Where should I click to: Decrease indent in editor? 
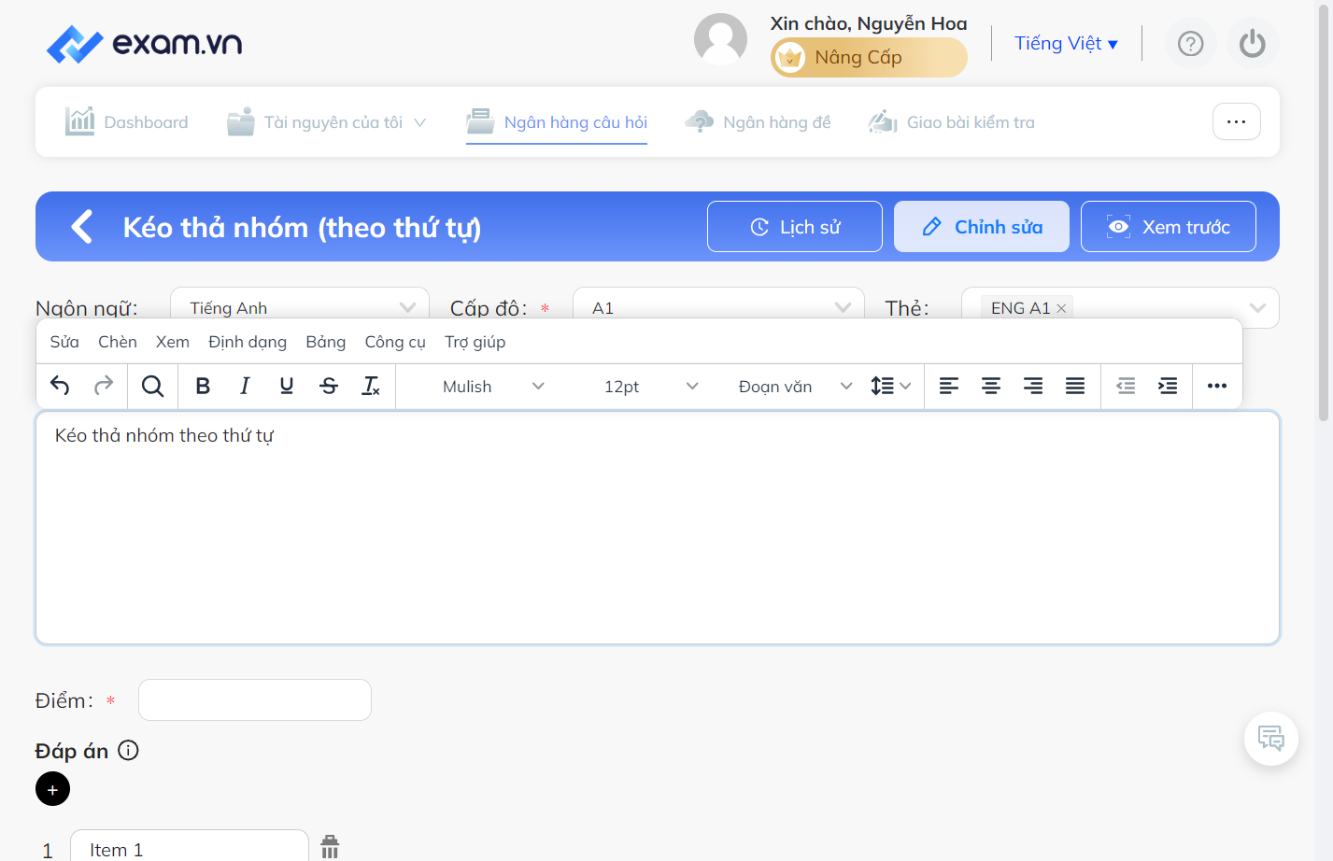coord(1127,386)
